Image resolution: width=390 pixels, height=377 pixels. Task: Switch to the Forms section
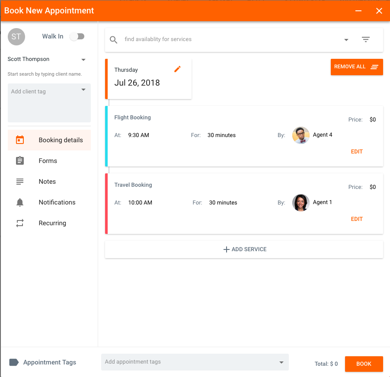point(49,161)
